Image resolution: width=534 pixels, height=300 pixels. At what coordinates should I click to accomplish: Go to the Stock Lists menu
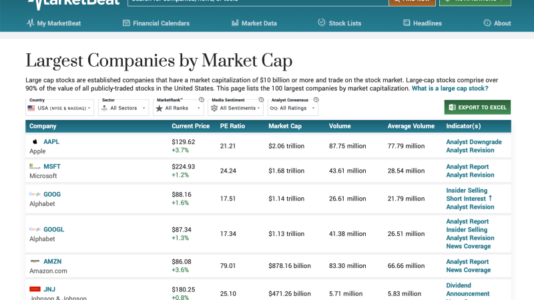[x=339, y=23]
